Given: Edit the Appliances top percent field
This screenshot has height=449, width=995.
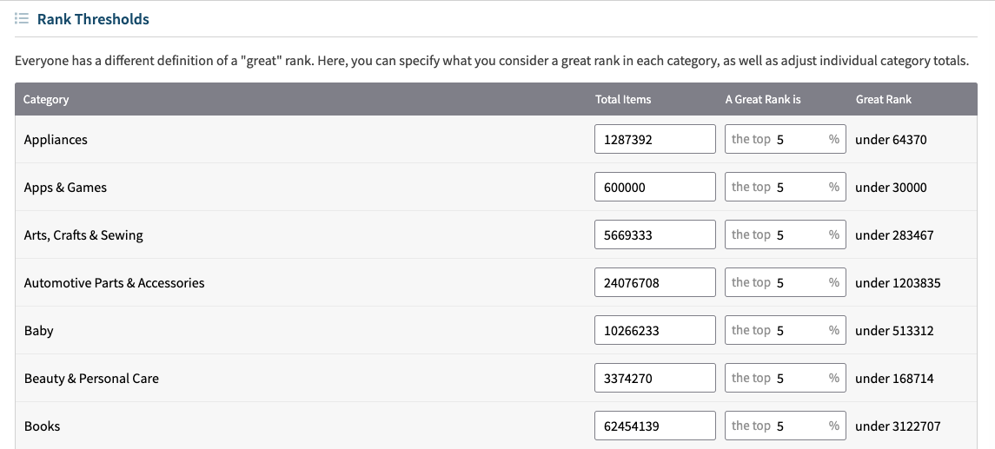Looking at the screenshot, I should pyautogui.click(x=786, y=139).
